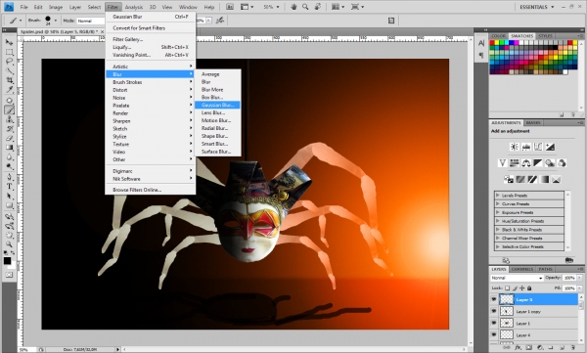
Task: Select the Horizontal Type tool
Action: point(10,187)
